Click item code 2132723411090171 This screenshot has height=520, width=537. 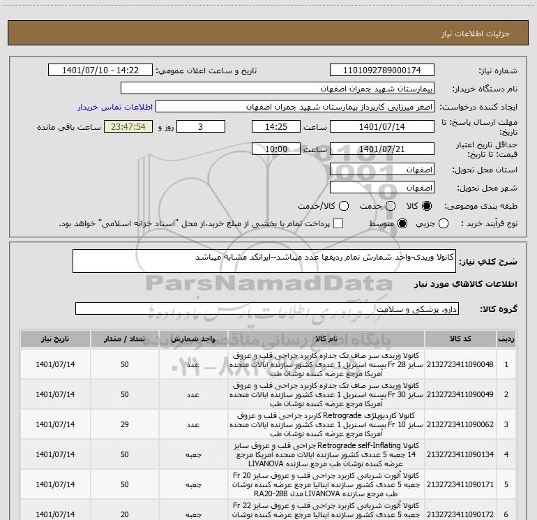[460, 484]
